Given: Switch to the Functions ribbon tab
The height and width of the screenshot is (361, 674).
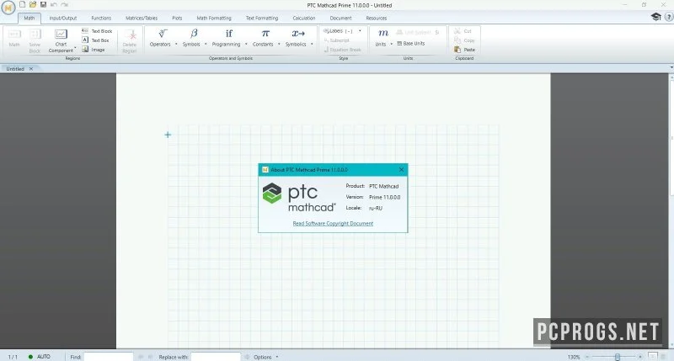Looking at the screenshot, I should (101, 18).
